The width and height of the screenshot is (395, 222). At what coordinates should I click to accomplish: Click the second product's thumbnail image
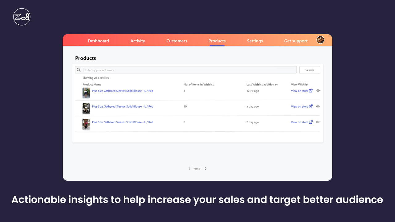tap(86, 108)
